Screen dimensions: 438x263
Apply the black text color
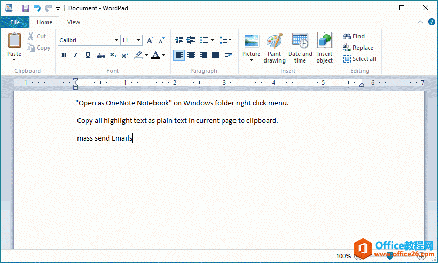click(x=155, y=55)
